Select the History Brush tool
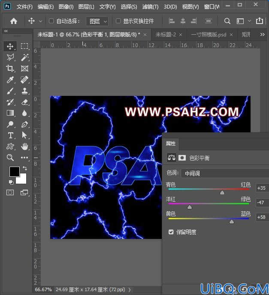The image size is (269, 295). [10, 102]
